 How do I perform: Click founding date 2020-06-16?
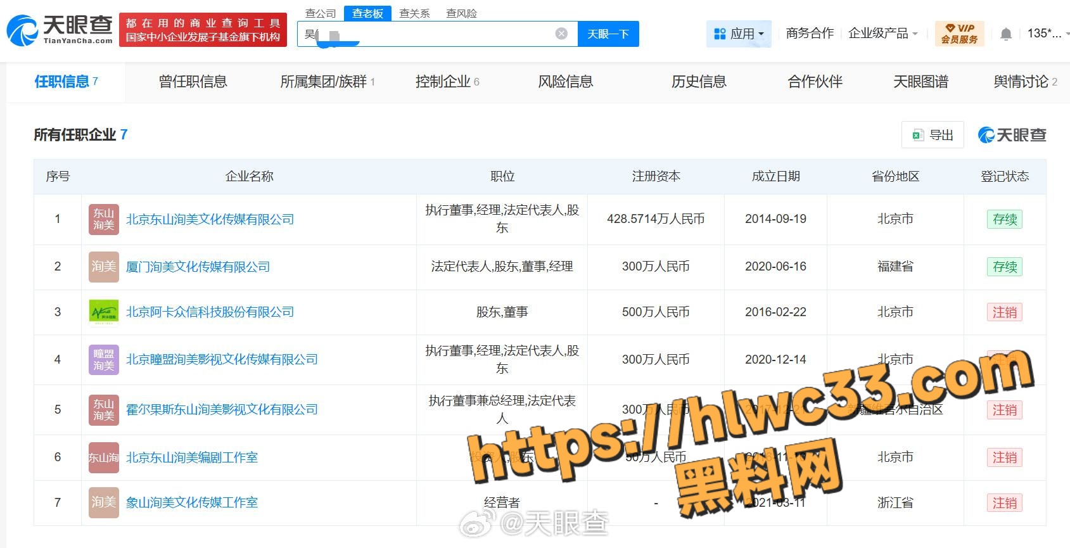[x=775, y=267]
